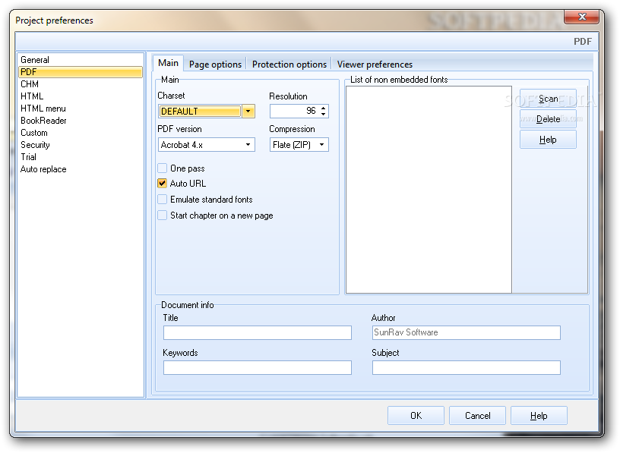Click the Cancel button
This screenshot has width=620, height=453.
477,416
